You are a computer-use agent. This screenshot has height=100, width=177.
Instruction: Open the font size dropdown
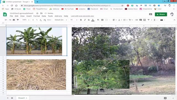(x=74, y=20)
